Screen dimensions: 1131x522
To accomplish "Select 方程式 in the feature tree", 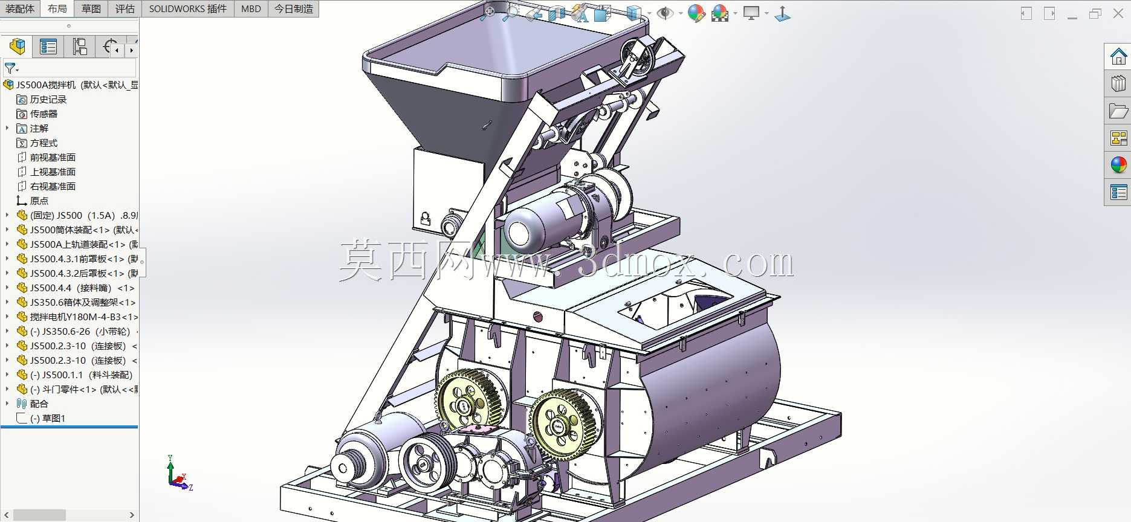I will 44,143.
